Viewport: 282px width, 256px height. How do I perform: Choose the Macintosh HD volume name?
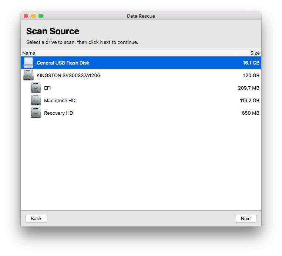(x=60, y=100)
